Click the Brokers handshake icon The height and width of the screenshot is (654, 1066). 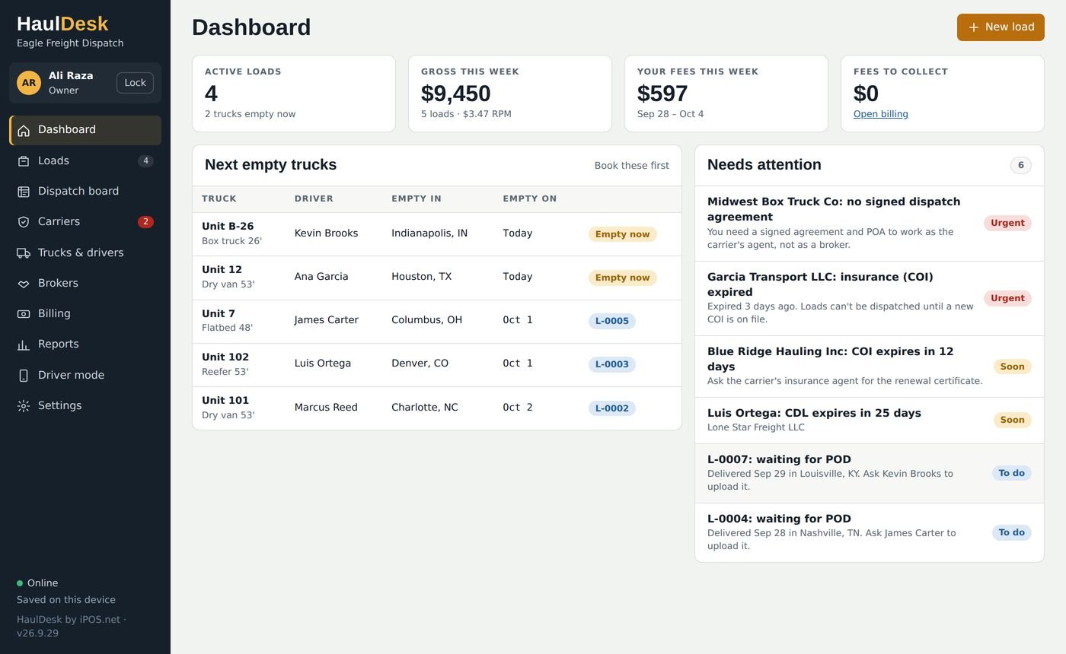point(24,284)
